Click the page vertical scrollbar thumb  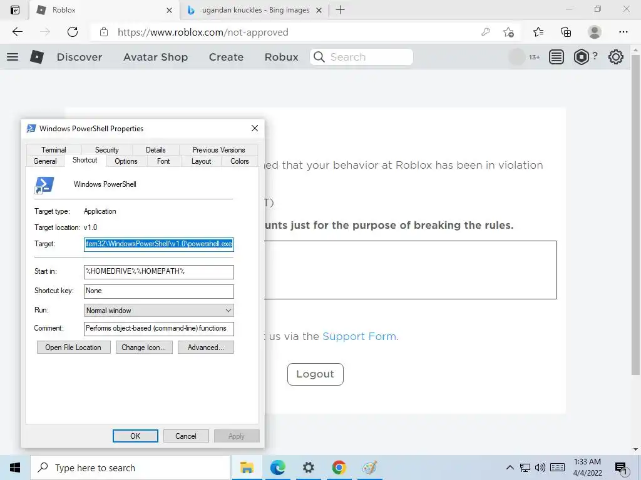click(635, 214)
